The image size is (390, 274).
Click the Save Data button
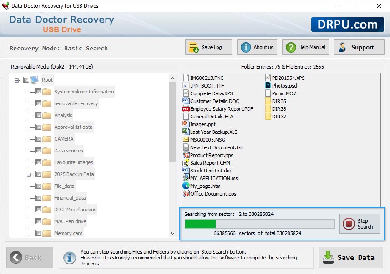click(x=351, y=257)
